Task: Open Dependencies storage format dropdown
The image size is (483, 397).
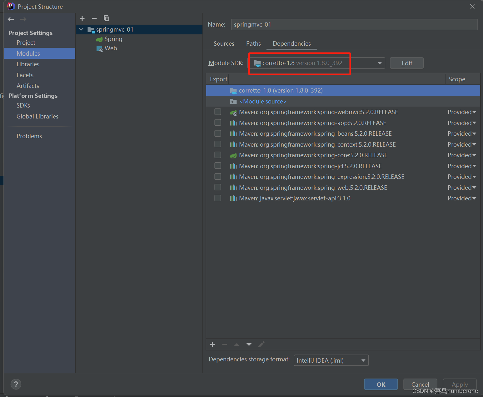Action: (x=331, y=360)
